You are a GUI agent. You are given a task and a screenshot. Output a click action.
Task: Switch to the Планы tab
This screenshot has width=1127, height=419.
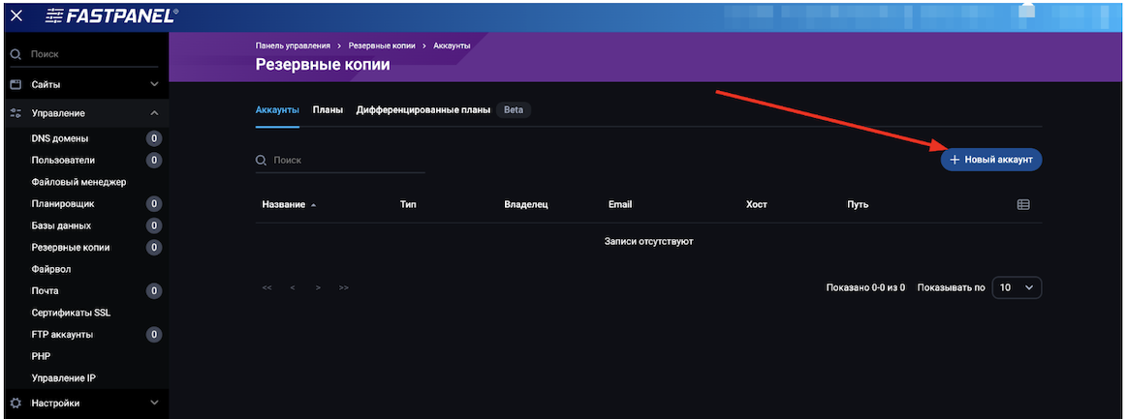pos(328,109)
